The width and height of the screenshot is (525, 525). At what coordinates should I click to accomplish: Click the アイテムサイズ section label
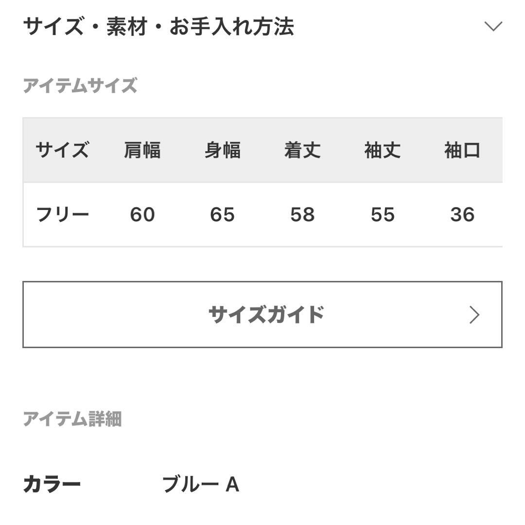pyautogui.click(x=80, y=86)
